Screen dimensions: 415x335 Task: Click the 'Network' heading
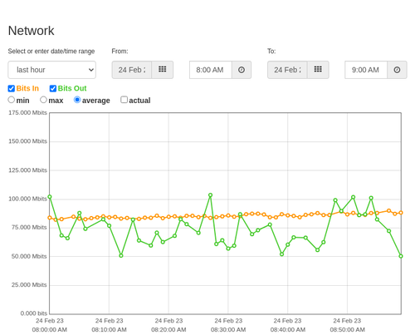(31, 31)
